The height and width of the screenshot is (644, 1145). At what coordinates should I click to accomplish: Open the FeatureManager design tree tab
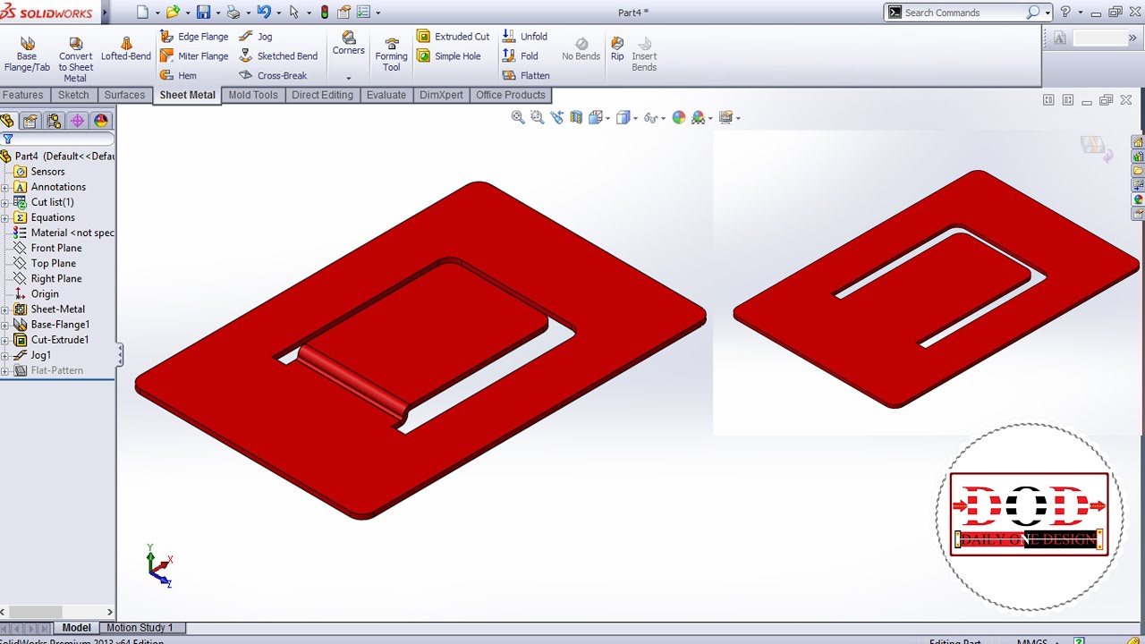pos(8,121)
